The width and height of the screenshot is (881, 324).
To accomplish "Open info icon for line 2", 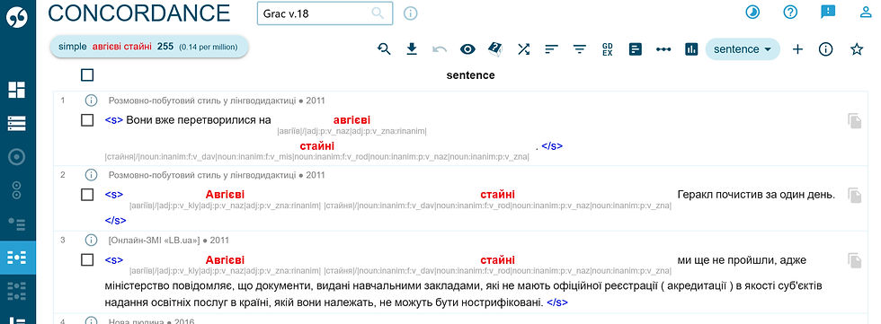I will point(91,175).
